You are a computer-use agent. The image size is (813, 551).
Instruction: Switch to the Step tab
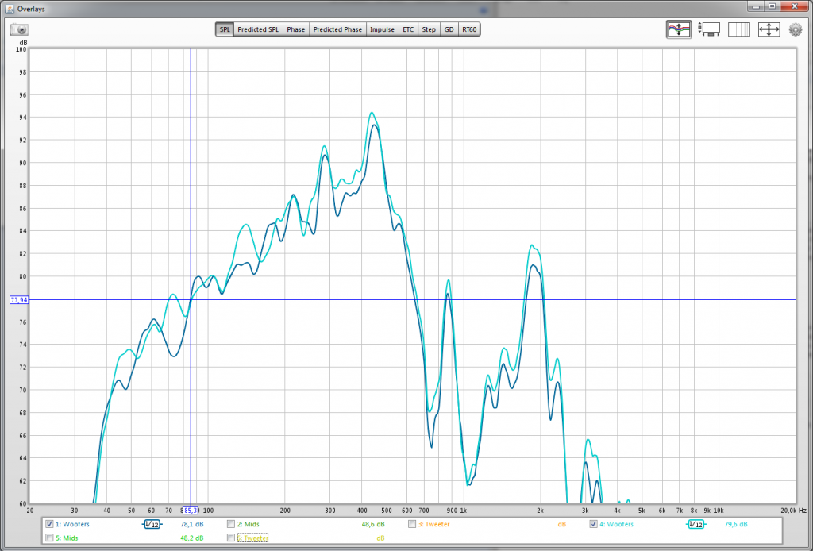point(429,29)
